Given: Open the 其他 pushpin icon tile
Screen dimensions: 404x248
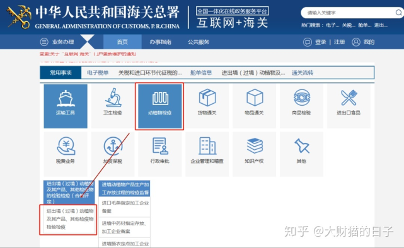Looking at the screenshot, I should click(301, 154).
